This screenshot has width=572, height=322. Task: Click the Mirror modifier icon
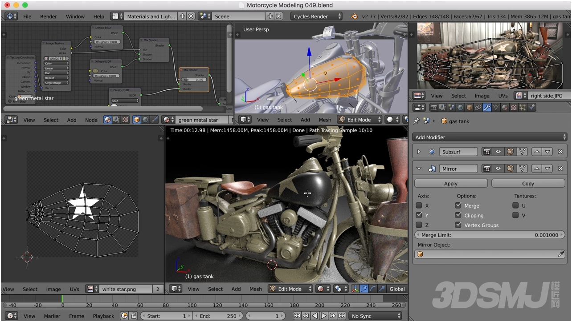(432, 169)
